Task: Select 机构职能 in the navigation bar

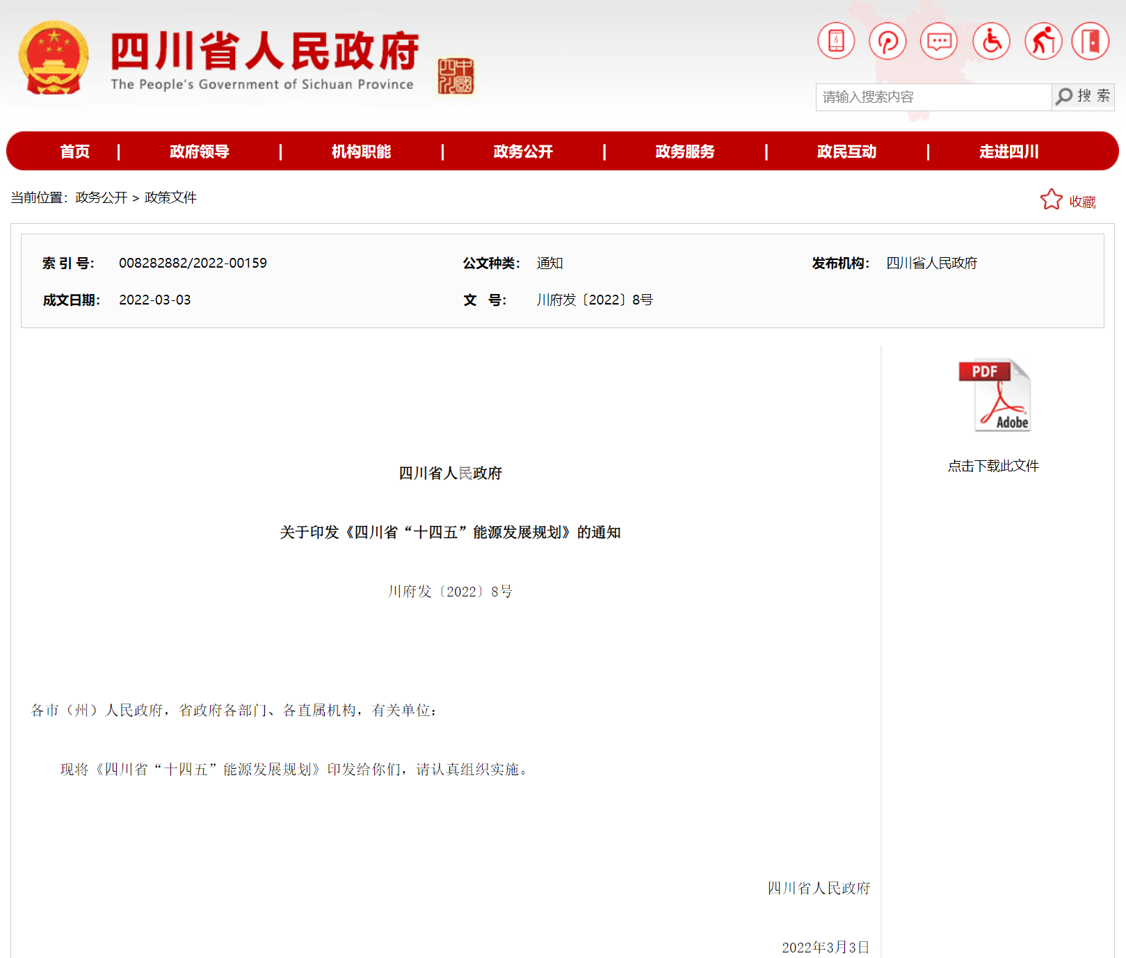Action: coord(361,152)
